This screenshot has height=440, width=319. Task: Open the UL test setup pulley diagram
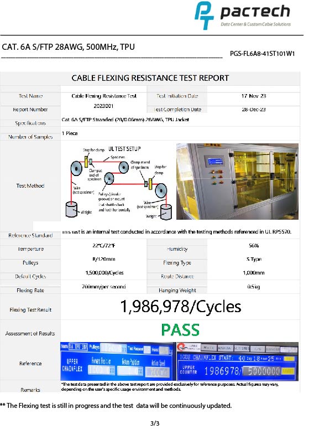pyautogui.click(x=118, y=182)
